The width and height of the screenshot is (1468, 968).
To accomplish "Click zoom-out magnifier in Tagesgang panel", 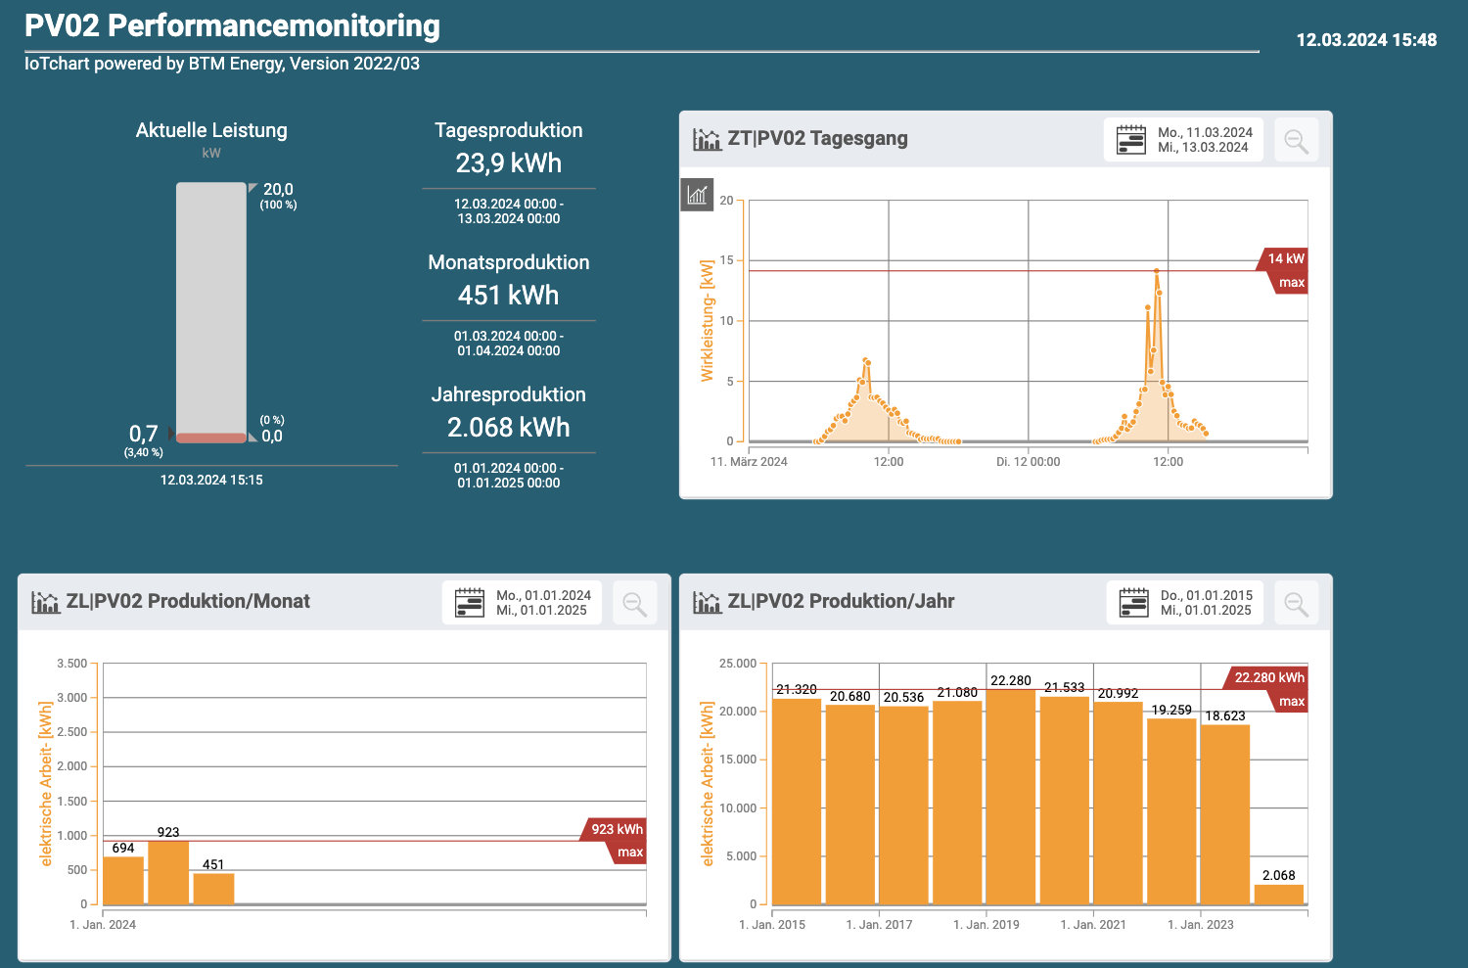I will [x=1296, y=141].
